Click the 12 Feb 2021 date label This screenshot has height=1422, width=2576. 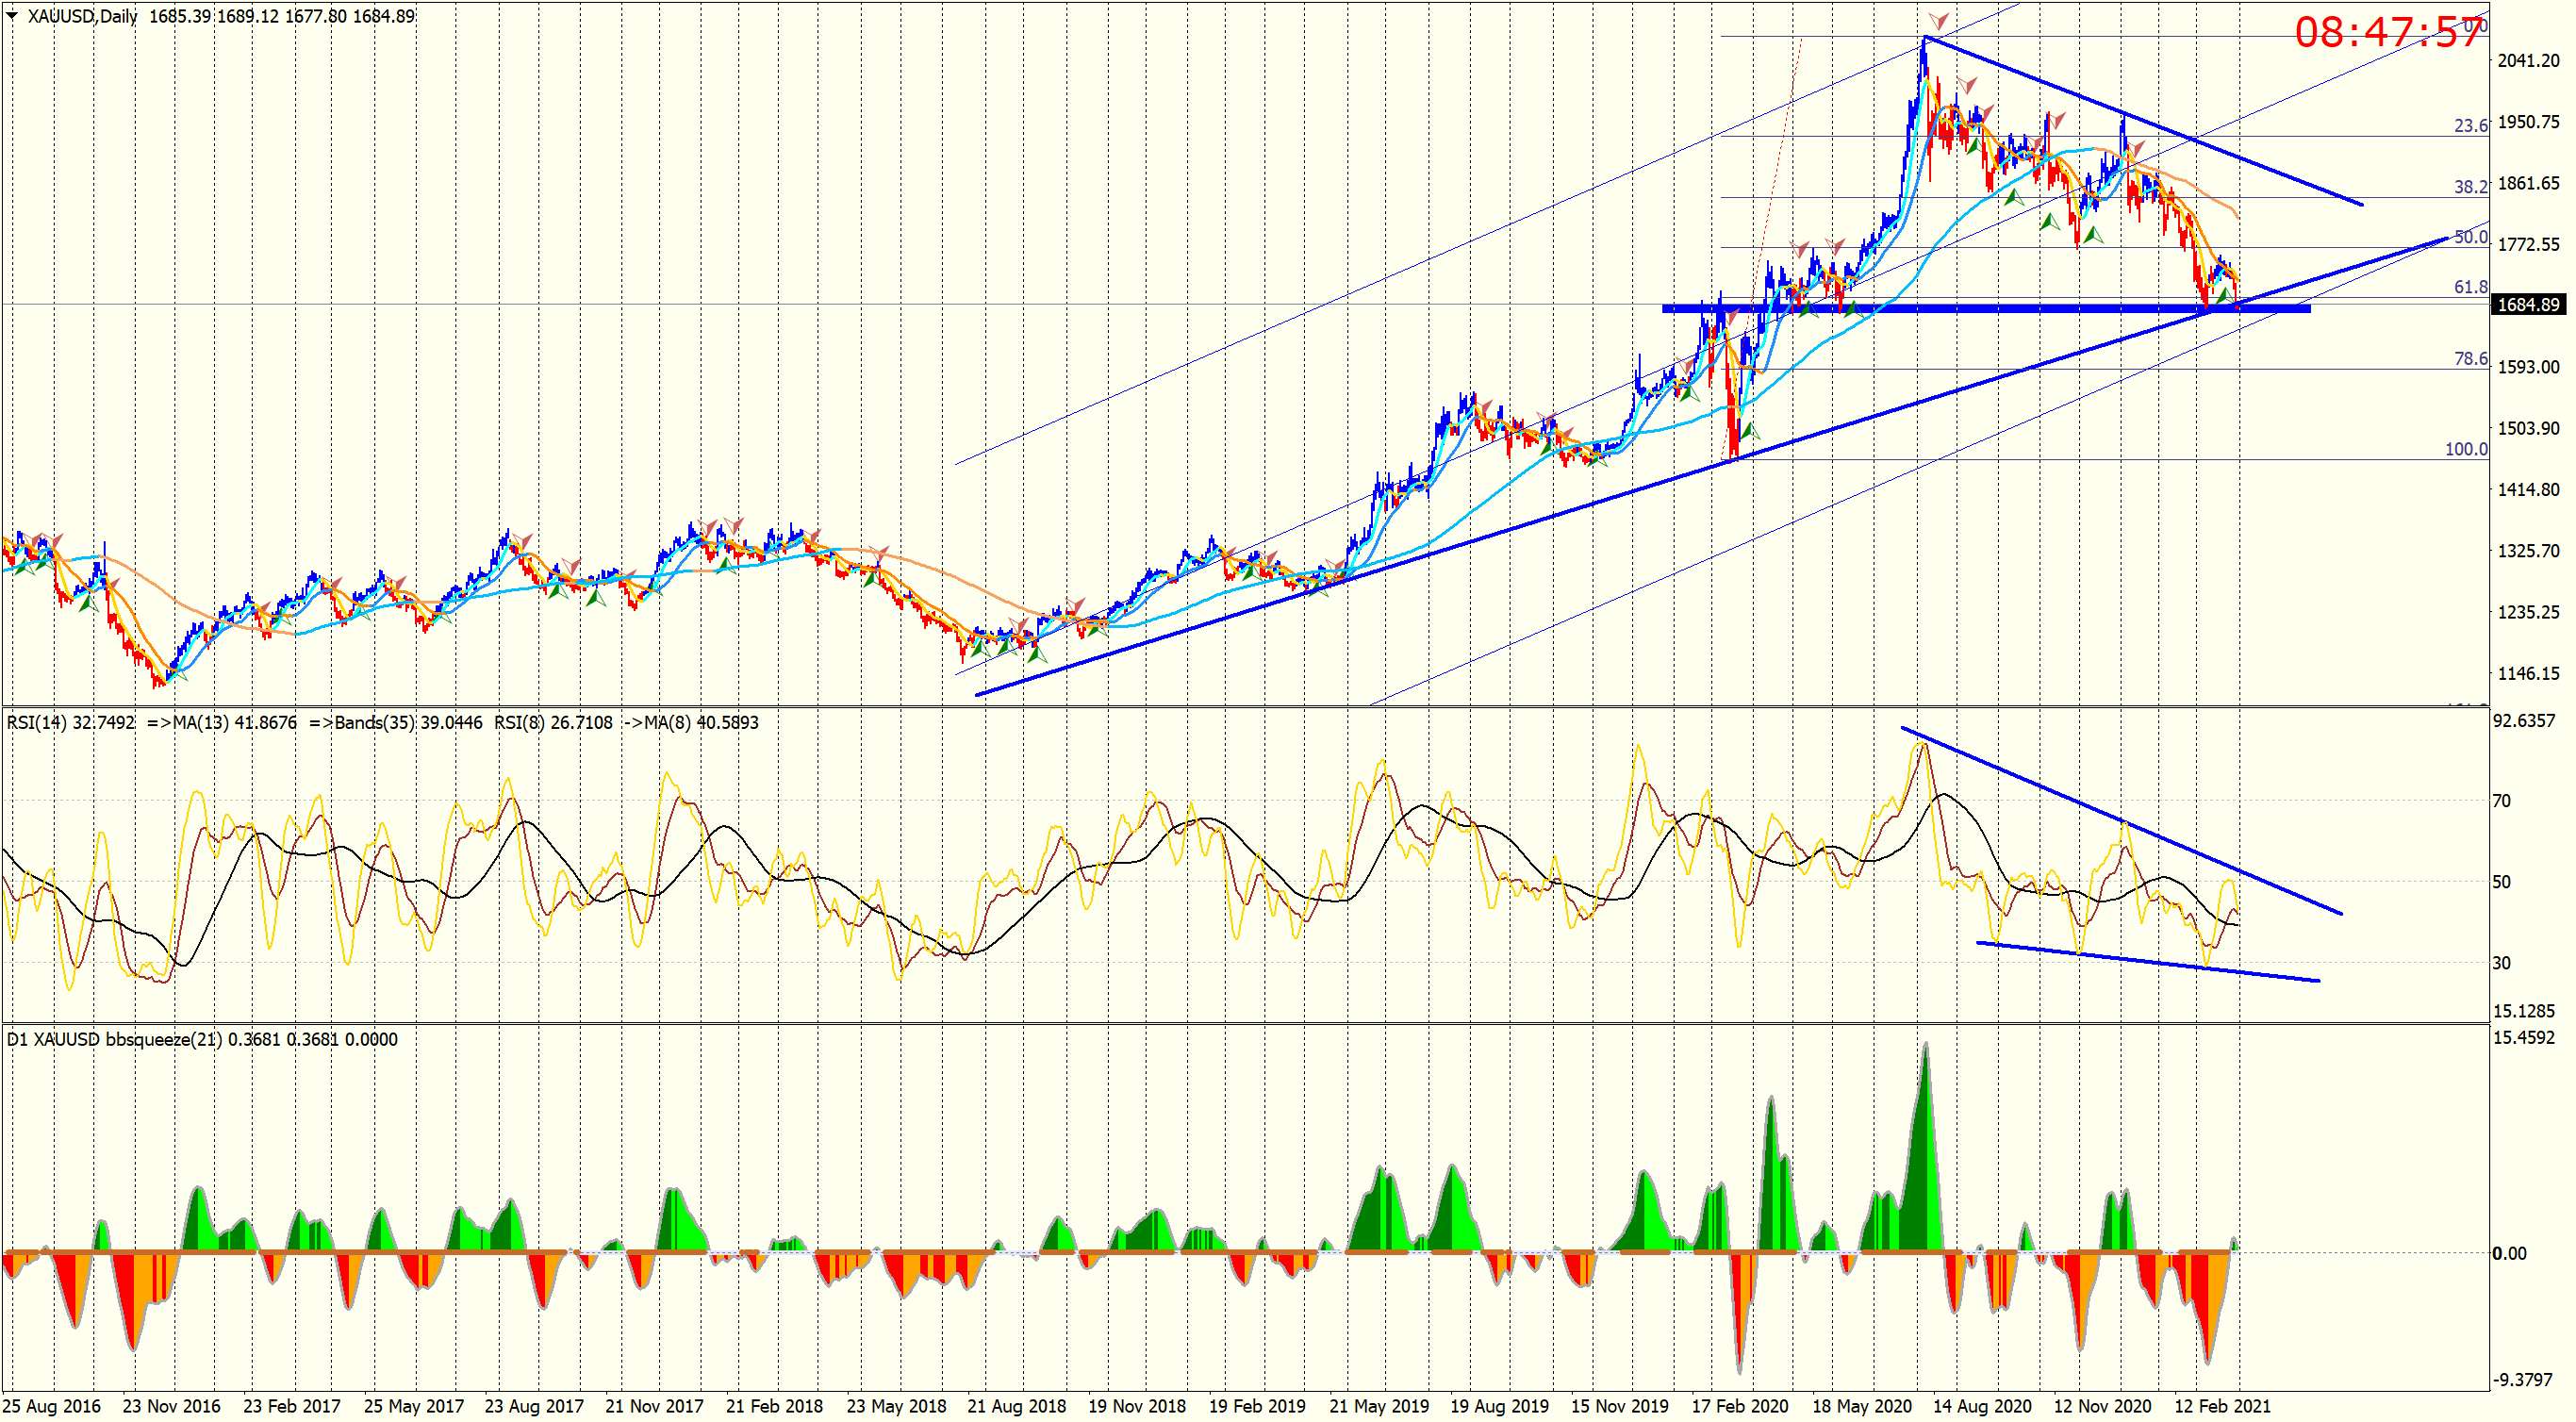[x=2222, y=1406]
